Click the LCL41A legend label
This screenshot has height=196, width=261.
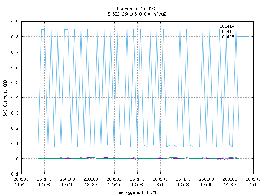coord(227,26)
